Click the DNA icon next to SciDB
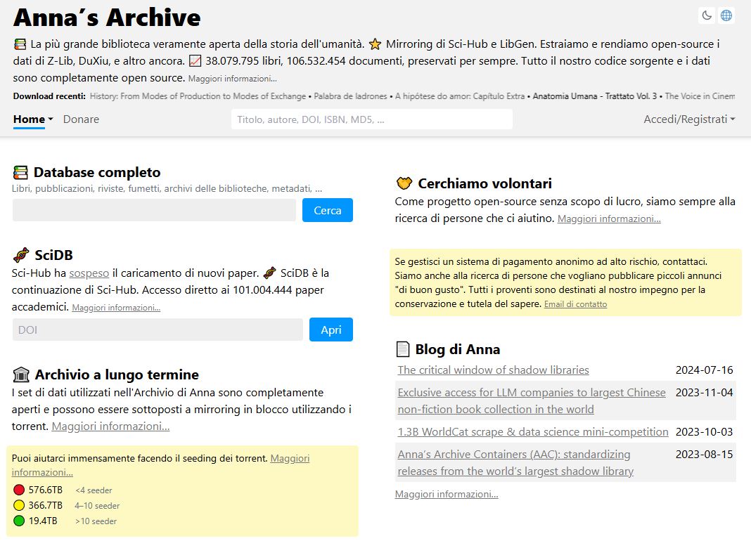The width and height of the screenshot is (751, 541). click(x=21, y=255)
